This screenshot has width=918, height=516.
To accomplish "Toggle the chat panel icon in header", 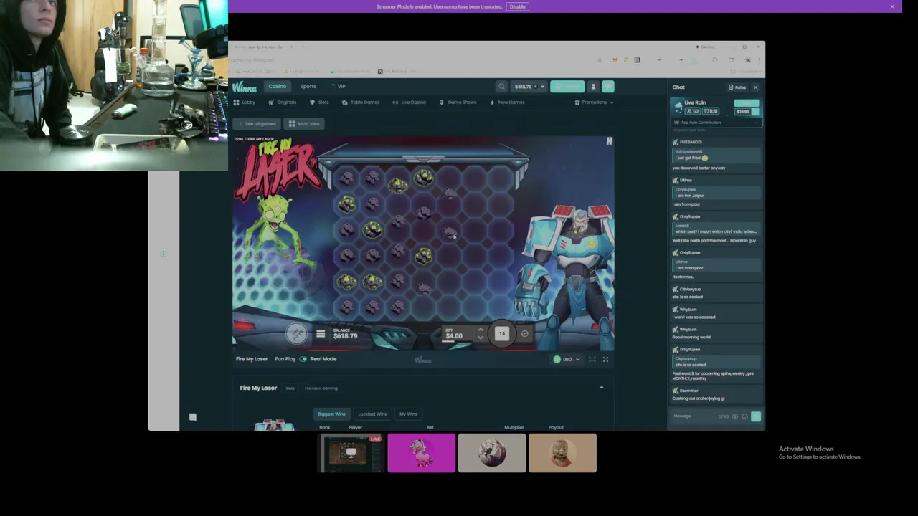I will pos(608,87).
